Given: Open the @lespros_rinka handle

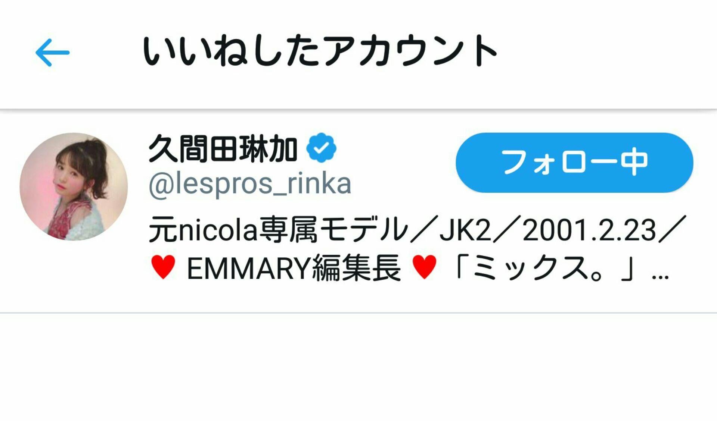Looking at the screenshot, I should [x=250, y=183].
